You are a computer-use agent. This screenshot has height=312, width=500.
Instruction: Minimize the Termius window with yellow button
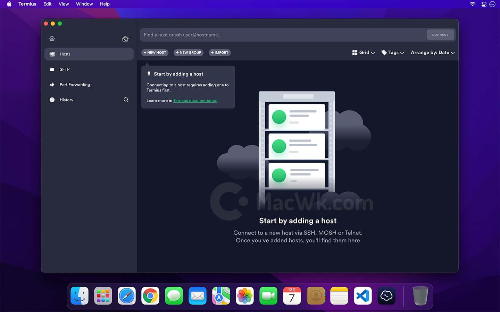click(x=53, y=24)
